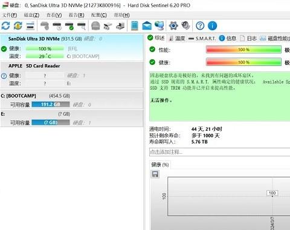This screenshot has width=290, height=230.
Task: Click the disk list bars toolbar icon
Action: [30, 26]
